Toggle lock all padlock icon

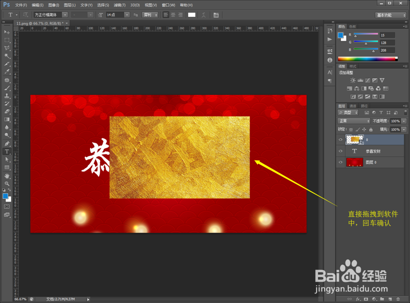tap(371, 129)
